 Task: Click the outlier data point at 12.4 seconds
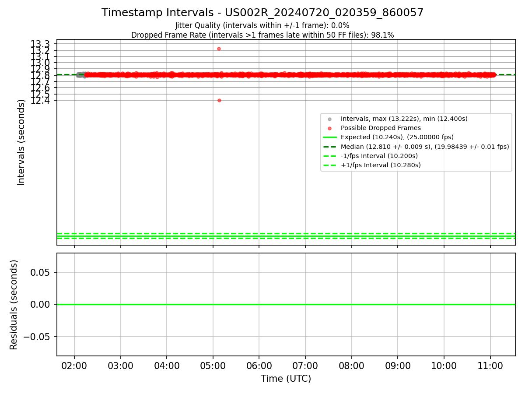pos(219,100)
